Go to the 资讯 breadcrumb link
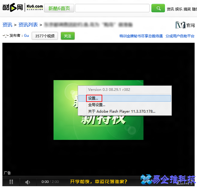 pyautogui.click(x=7, y=25)
